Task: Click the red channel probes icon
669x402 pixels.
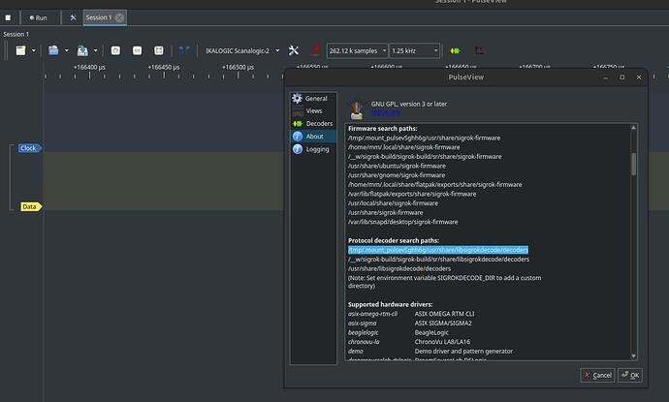Action: (x=315, y=50)
